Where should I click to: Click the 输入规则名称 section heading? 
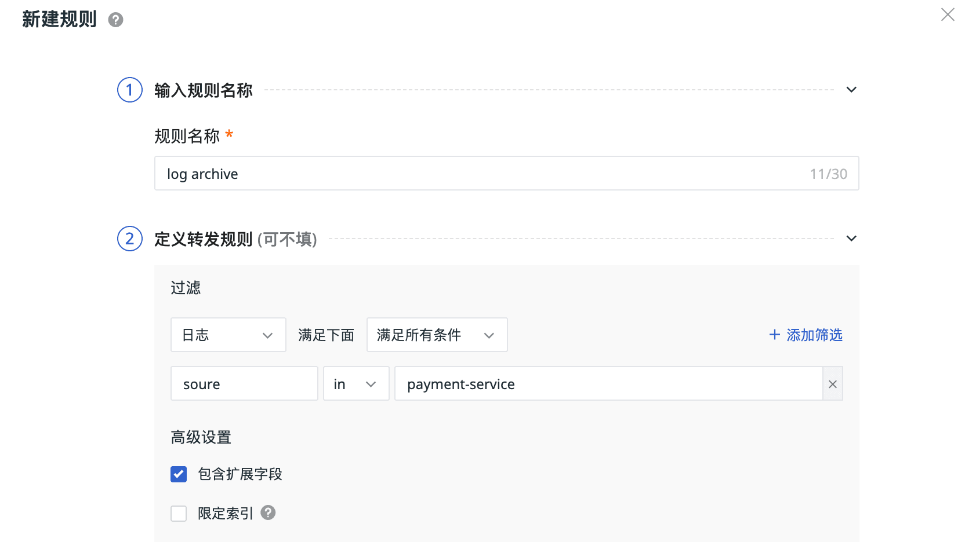pyautogui.click(x=203, y=90)
